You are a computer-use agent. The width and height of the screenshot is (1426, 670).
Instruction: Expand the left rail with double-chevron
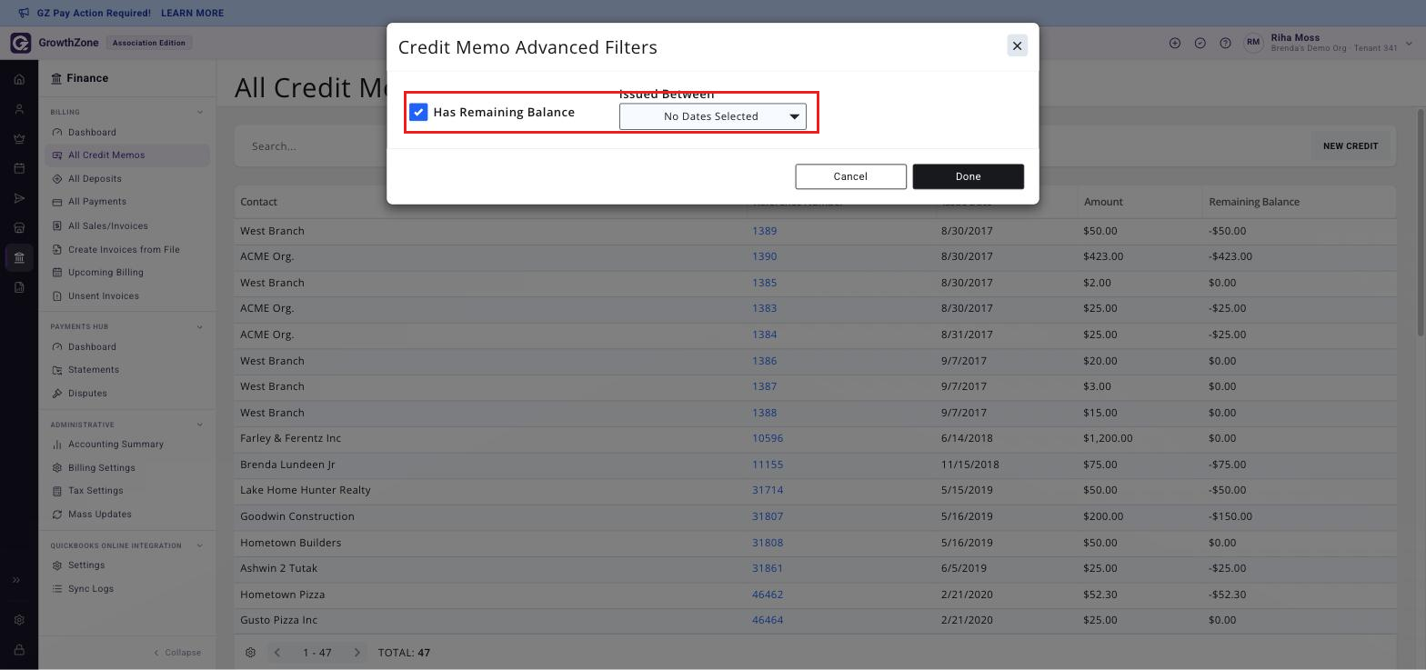pos(16,580)
